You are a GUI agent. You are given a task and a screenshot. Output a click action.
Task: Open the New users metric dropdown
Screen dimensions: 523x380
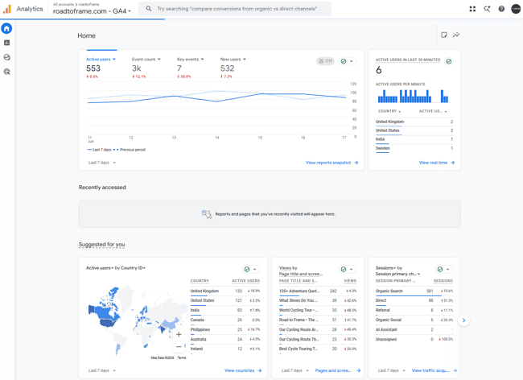[233, 60]
